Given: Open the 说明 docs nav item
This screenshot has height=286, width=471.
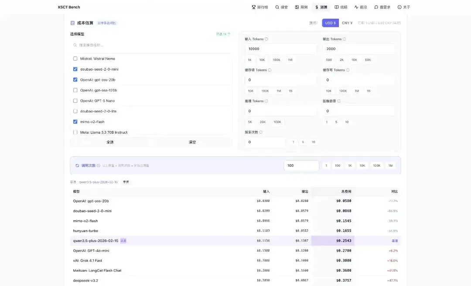Looking at the screenshot, I should click(341, 7).
